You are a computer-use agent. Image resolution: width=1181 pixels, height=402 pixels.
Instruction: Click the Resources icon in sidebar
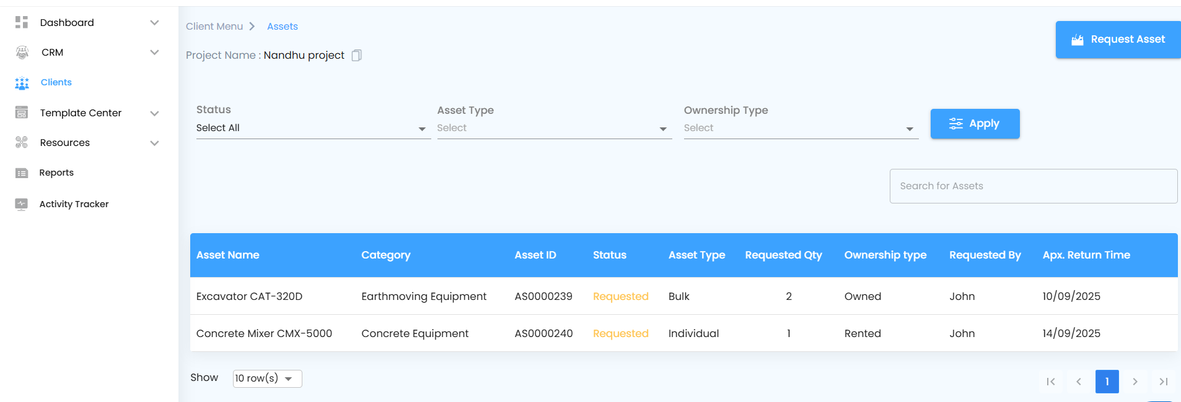point(22,142)
